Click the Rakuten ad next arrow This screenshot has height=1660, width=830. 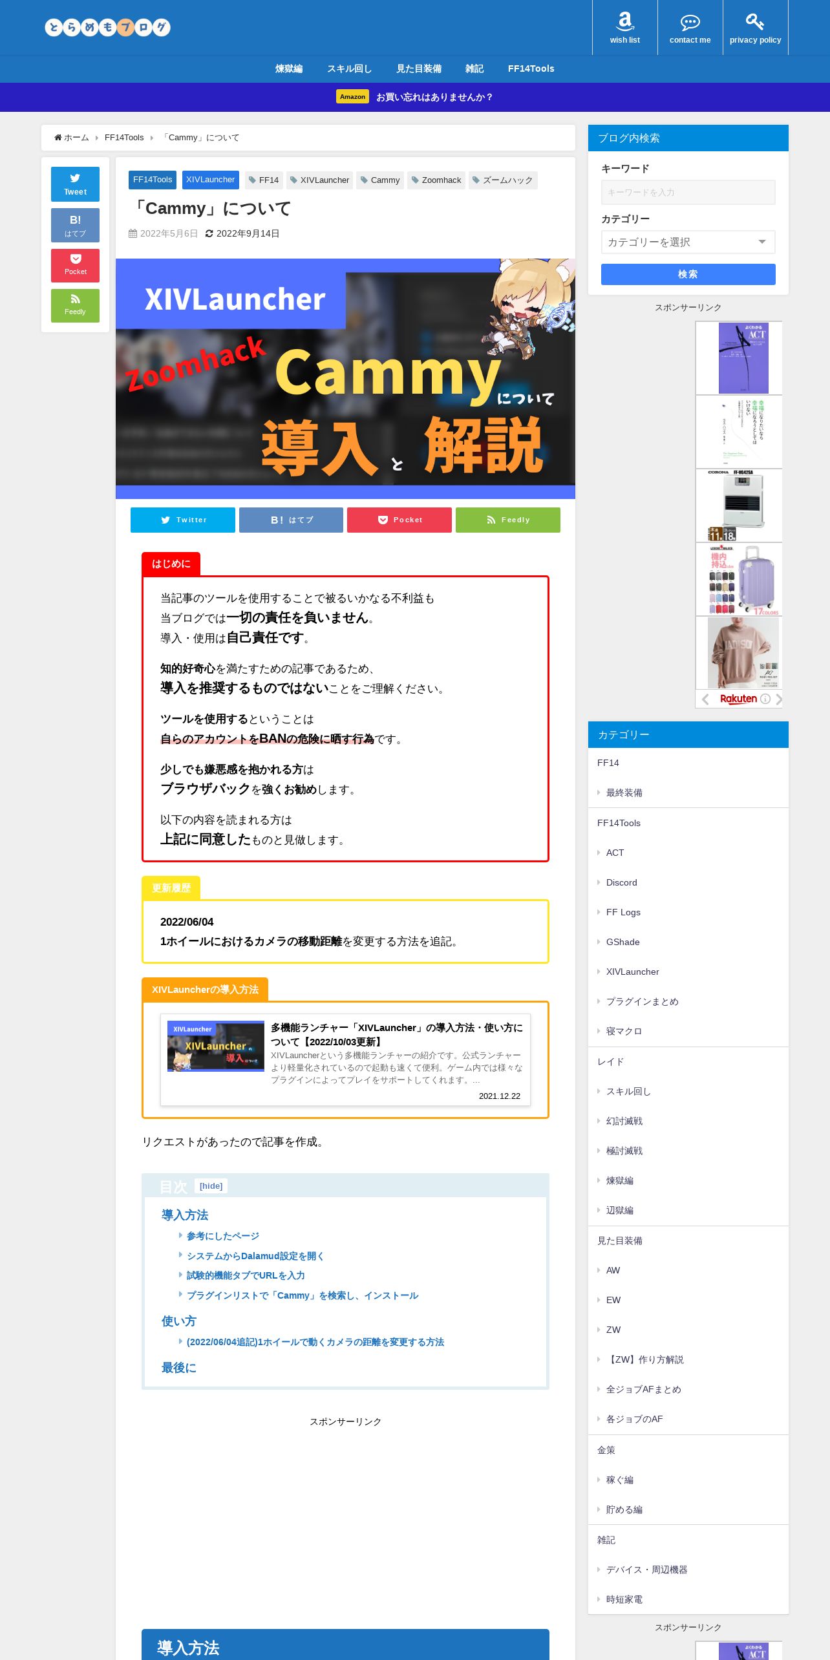(778, 699)
